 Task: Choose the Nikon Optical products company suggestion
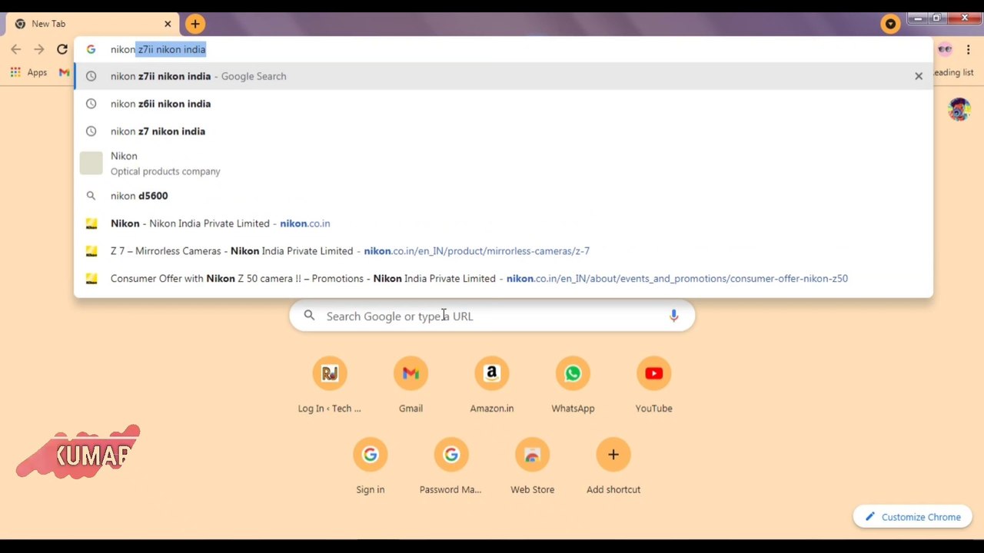pyautogui.click(x=504, y=163)
